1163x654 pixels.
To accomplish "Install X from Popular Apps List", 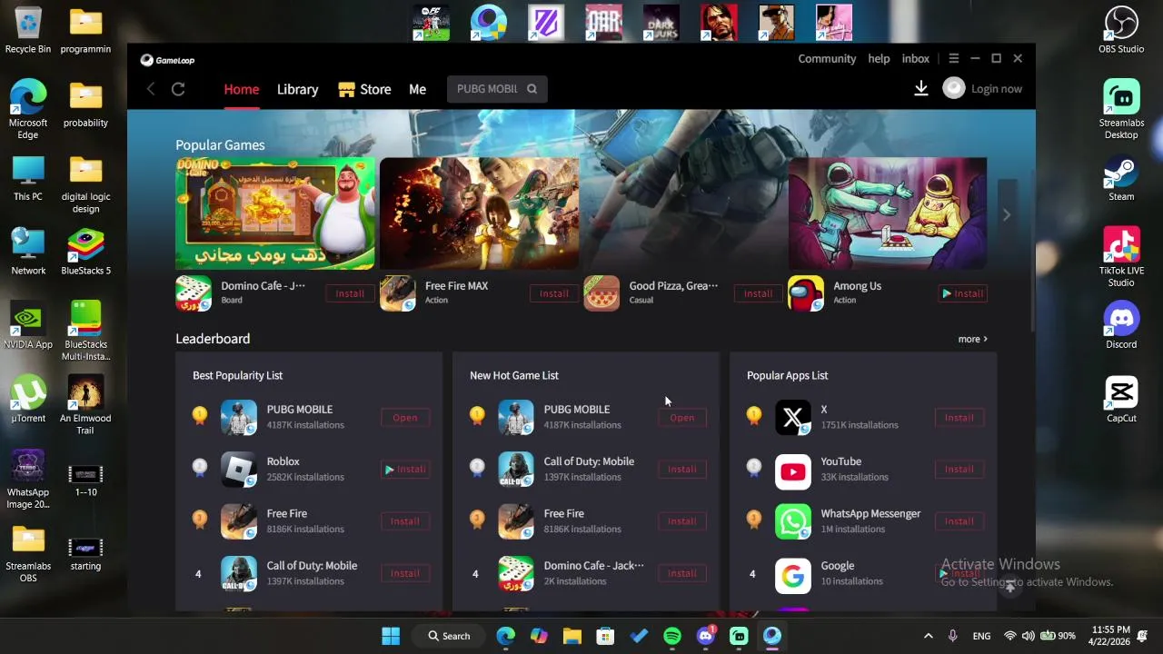I will click(959, 418).
